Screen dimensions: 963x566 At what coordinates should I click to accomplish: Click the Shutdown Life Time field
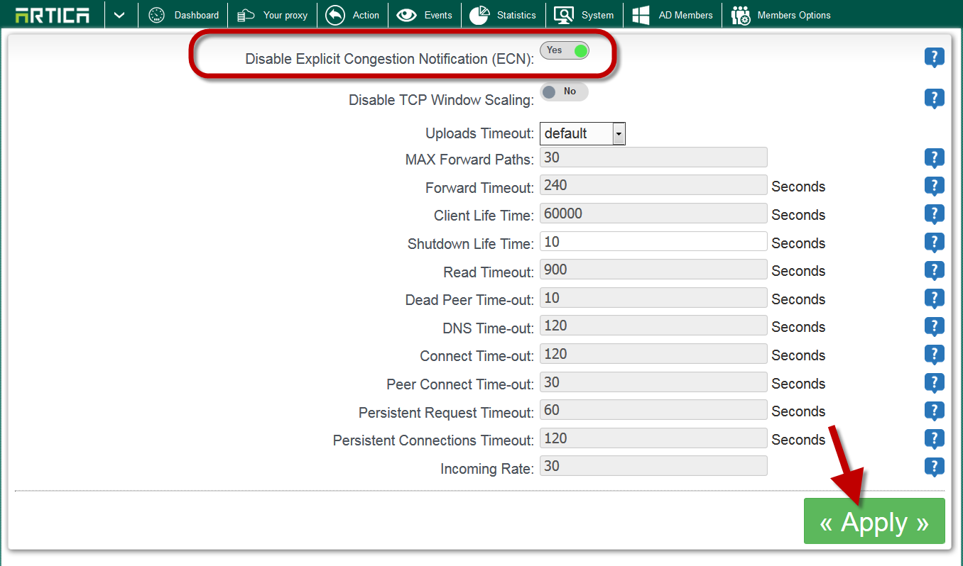pyautogui.click(x=653, y=242)
